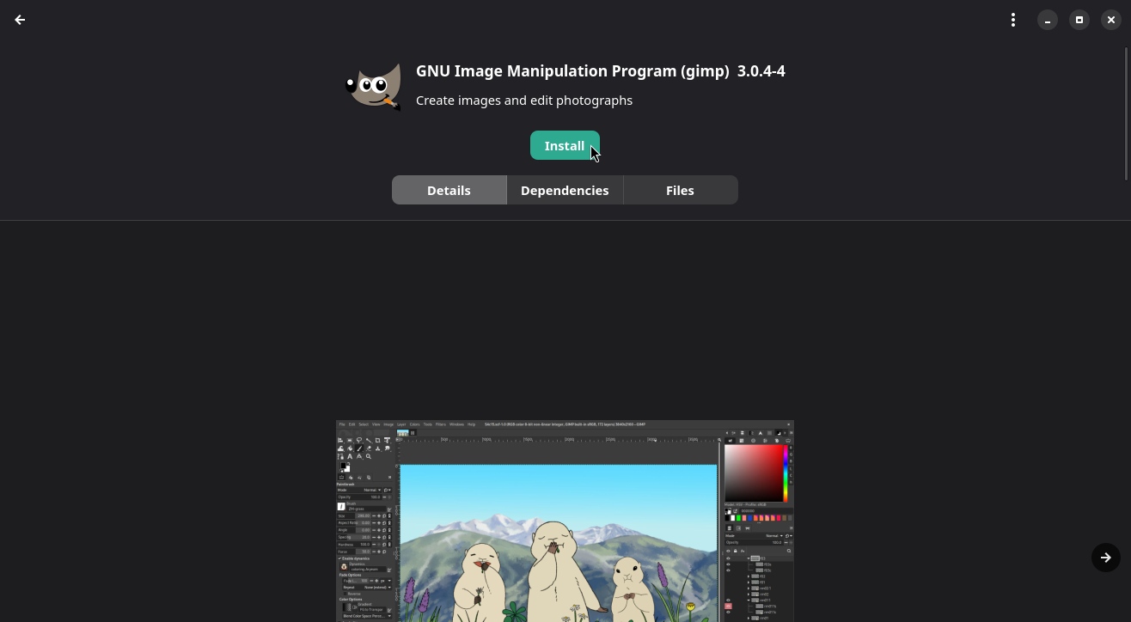Click the layers Mode dropdown in screenshot
Image resolution: width=1131 pixels, height=622 pixels.
pyautogui.click(x=773, y=535)
